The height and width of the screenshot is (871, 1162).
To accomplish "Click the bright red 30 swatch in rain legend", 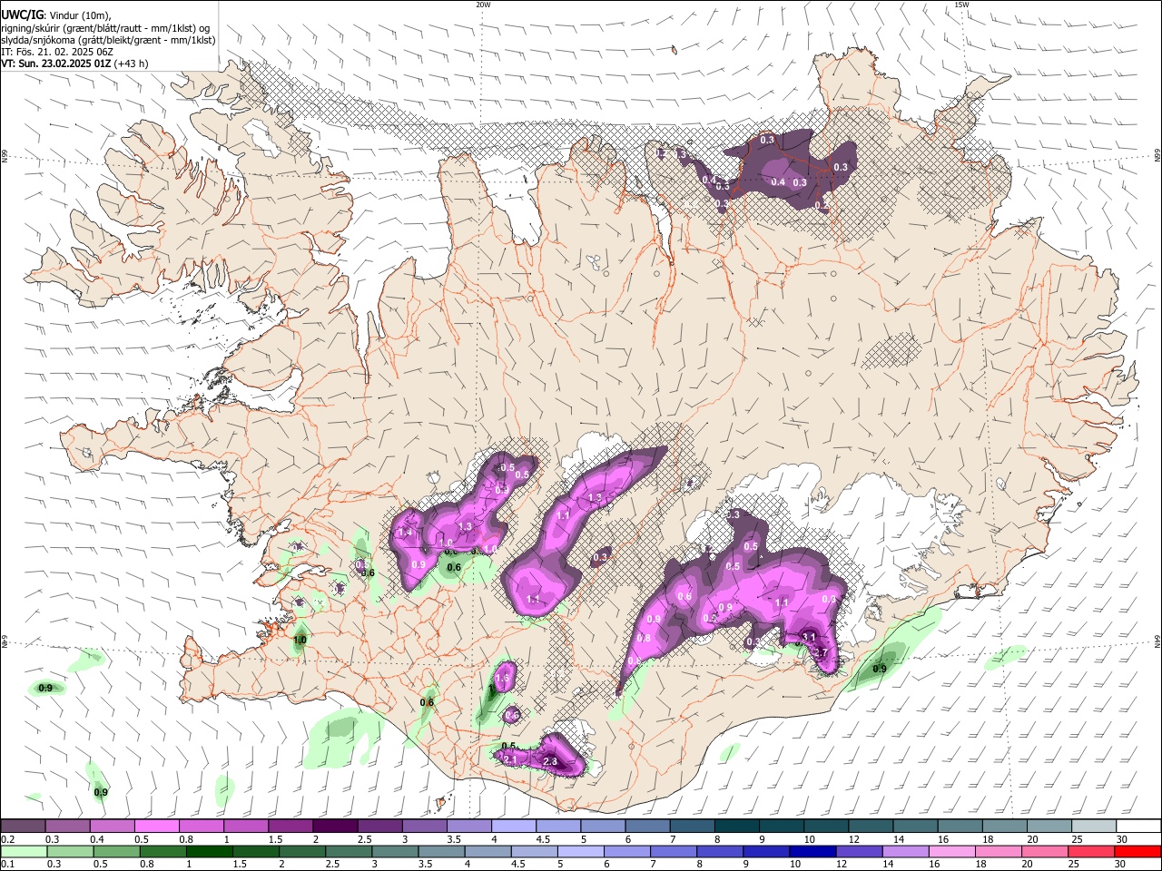I will [x=1138, y=852].
